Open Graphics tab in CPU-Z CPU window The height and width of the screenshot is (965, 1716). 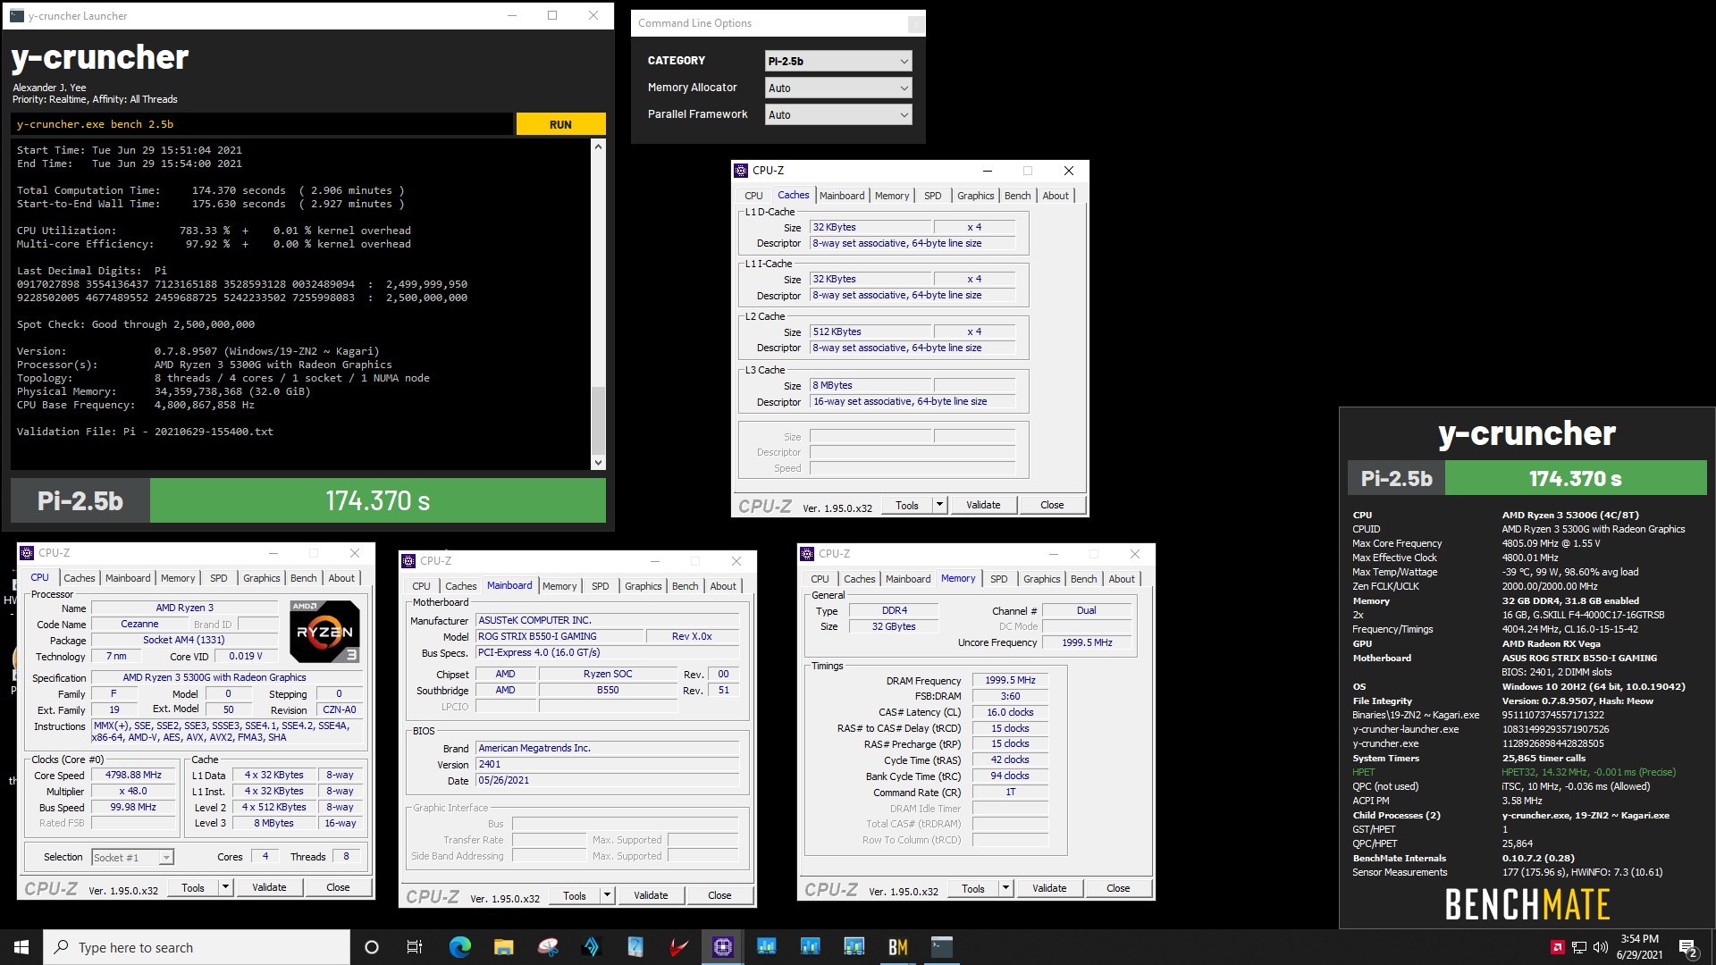262,578
